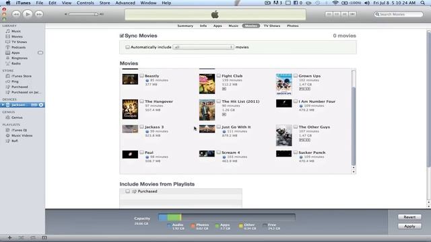Switch to the TV Shows tab

coord(272,26)
